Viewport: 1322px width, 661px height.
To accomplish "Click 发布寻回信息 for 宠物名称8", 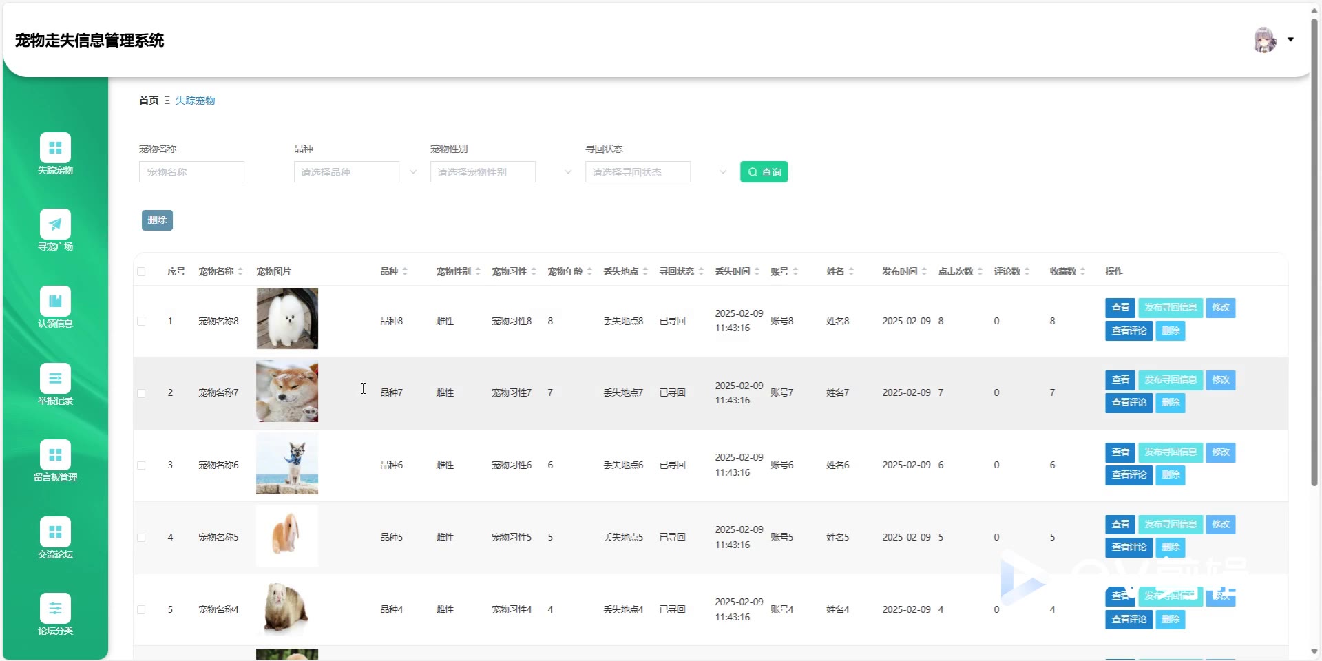I will 1170,308.
